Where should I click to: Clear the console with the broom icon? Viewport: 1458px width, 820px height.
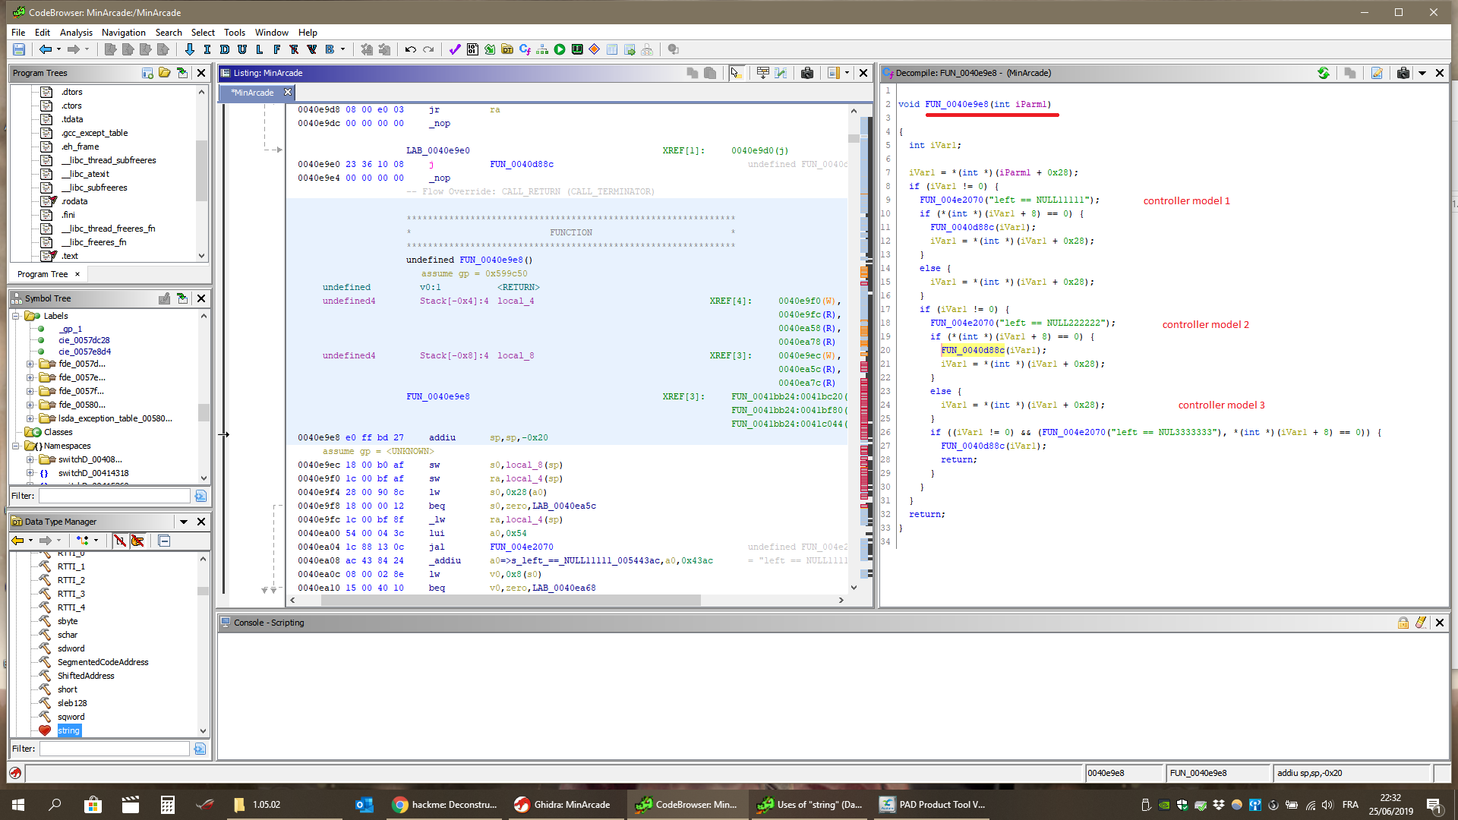pos(1421,623)
